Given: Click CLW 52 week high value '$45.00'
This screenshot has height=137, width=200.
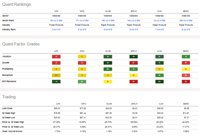Looking at the screenshot, I should 160,113.
